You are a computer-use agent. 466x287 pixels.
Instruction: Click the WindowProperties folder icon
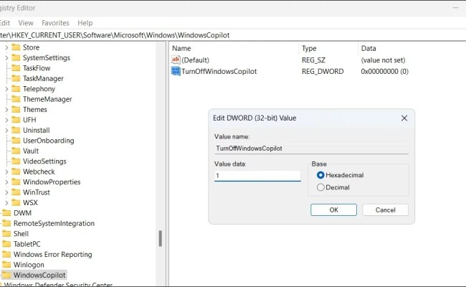(x=16, y=182)
